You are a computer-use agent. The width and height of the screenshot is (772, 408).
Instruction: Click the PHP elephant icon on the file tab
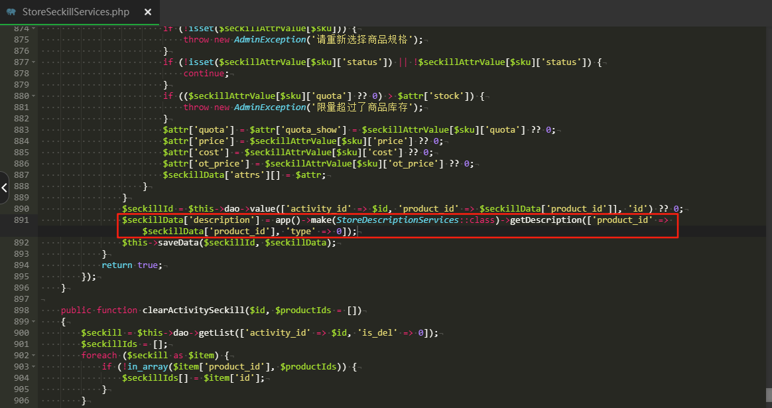tap(11, 12)
